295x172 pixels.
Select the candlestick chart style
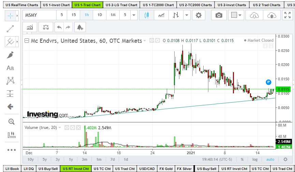(147, 15)
